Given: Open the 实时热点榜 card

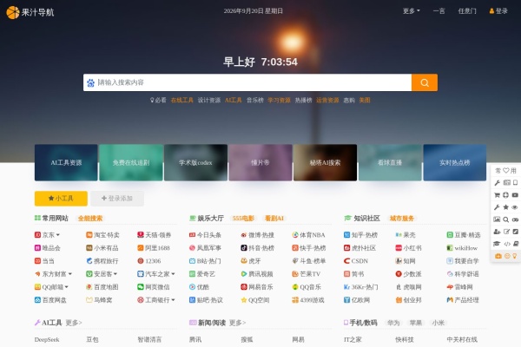Looking at the screenshot, I should tap(454, 163).
